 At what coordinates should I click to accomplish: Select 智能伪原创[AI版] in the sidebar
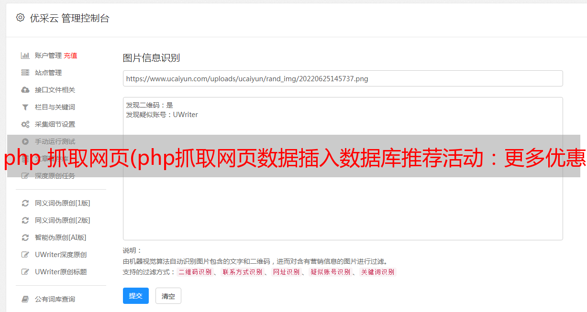(x=60, y=237)
